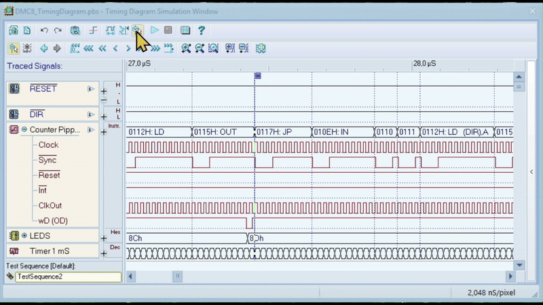Start the simulation with the play button
This screenshot has width=543, height=305.
[x=155, y=30]
